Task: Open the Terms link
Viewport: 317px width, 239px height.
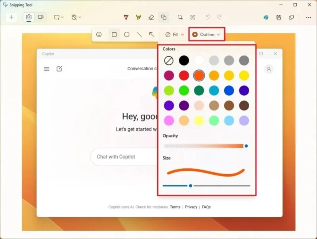Action: coord(175,207)
